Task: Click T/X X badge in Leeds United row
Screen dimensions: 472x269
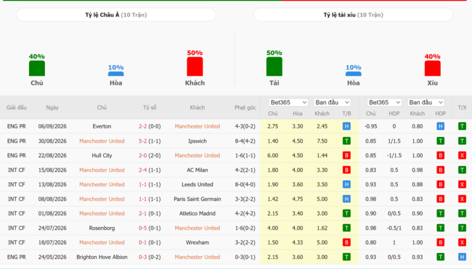Action: pos(462,184)
